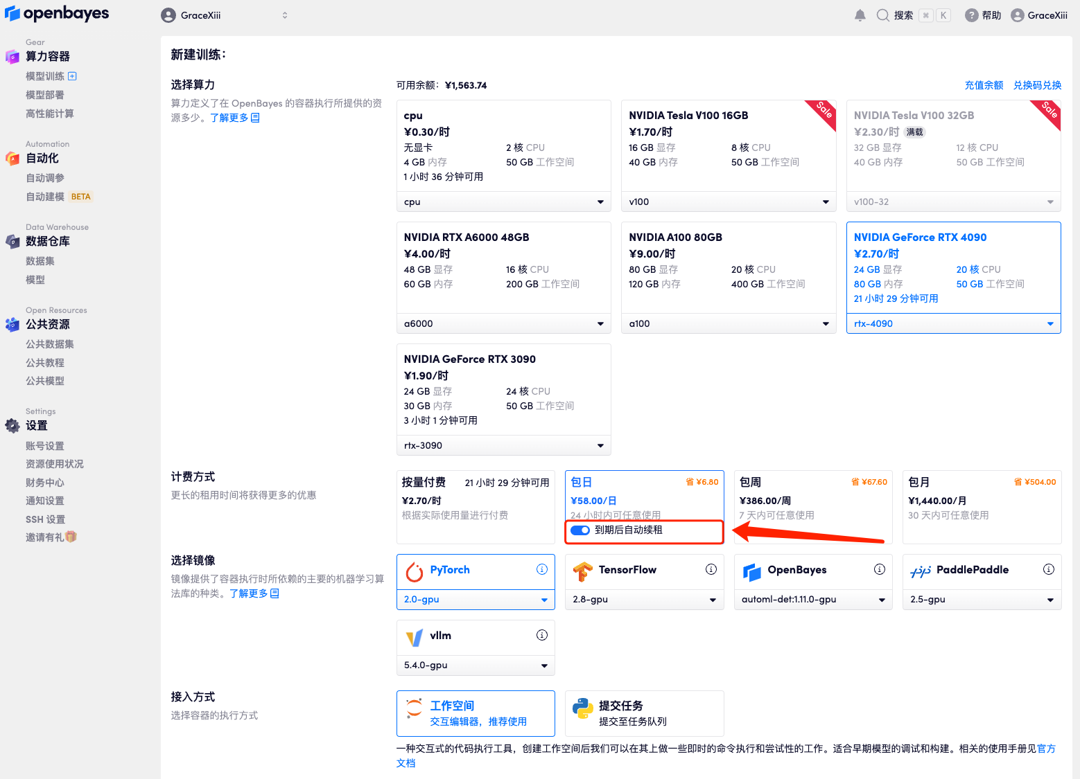Click the 兑换码兑换 link
The width and height of the screenshot is (1080, 779).
[x=1037, y=85]
